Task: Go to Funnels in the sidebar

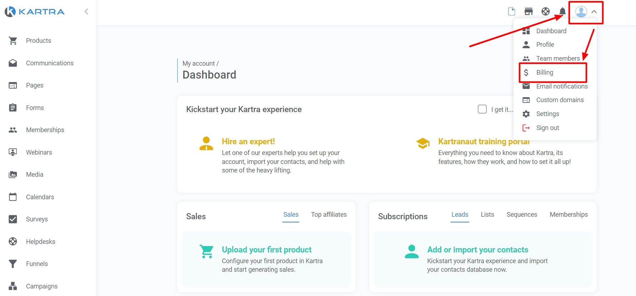Action: tap(37, 264)
